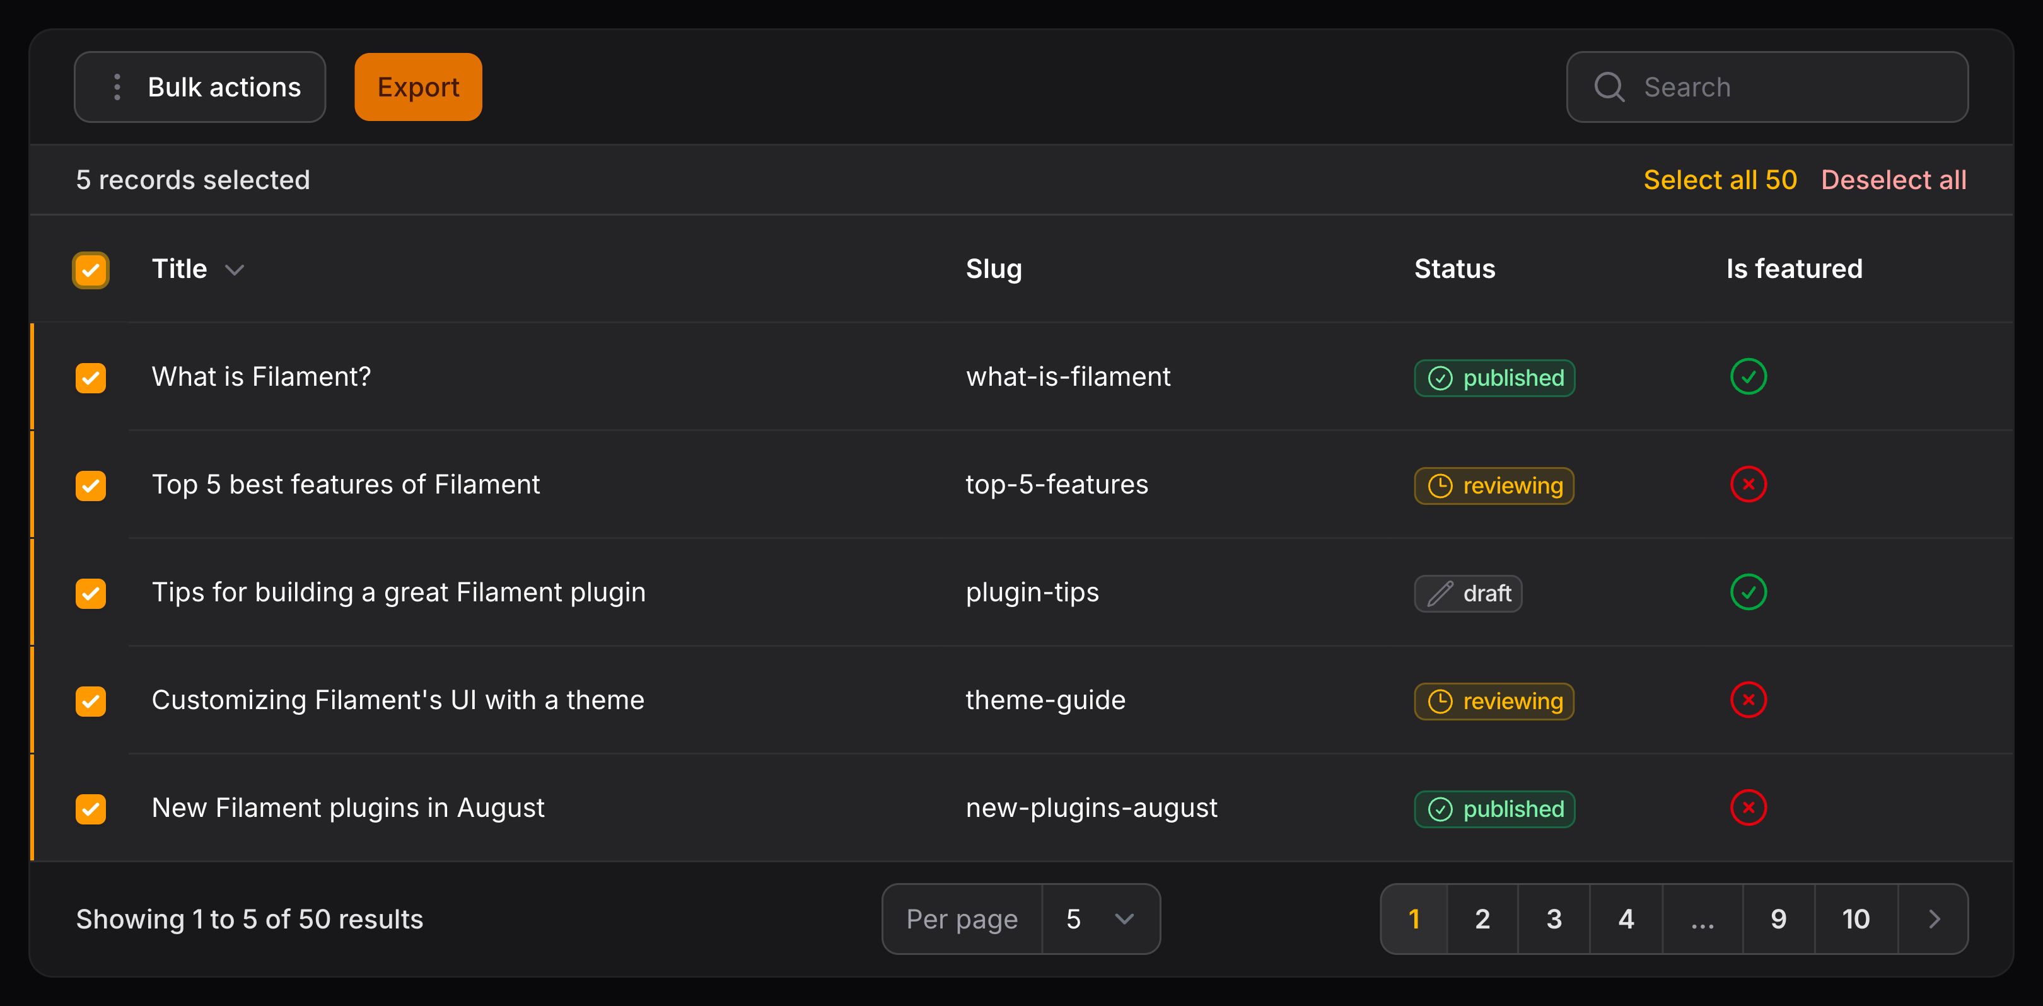Click the title What is Filament?

click(261, 376)
